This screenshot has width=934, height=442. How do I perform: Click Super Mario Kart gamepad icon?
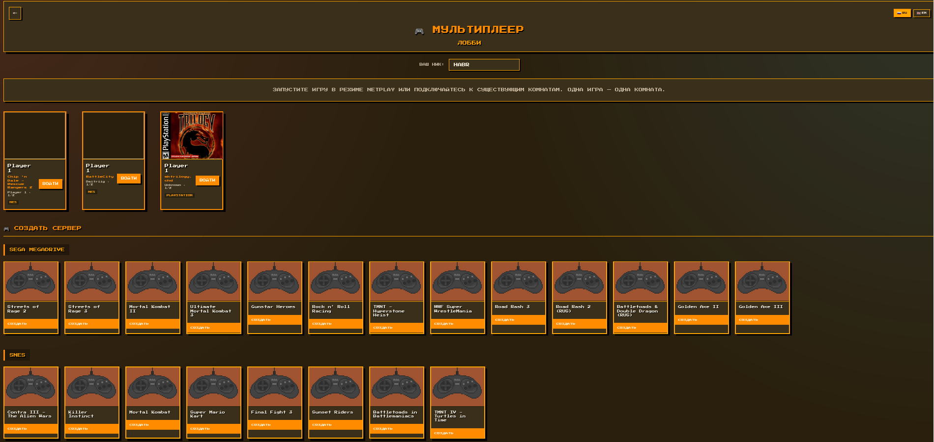[214, 387]
